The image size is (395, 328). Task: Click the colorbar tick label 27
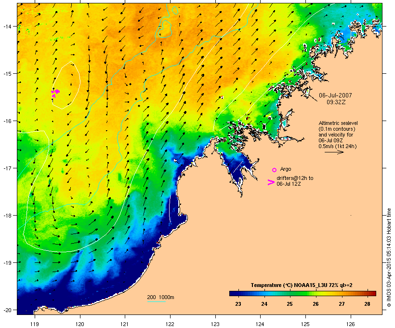click(342, 304)
